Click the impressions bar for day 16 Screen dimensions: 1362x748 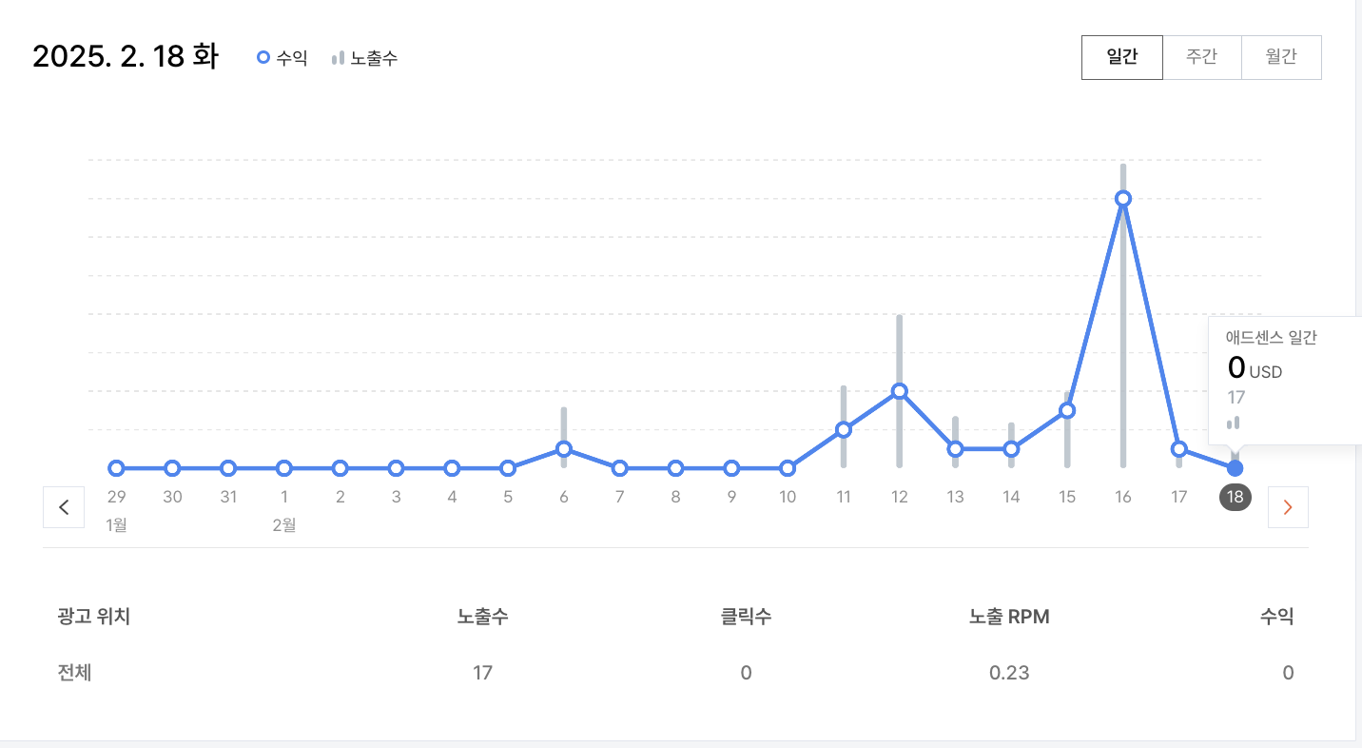coord(1123,315)
